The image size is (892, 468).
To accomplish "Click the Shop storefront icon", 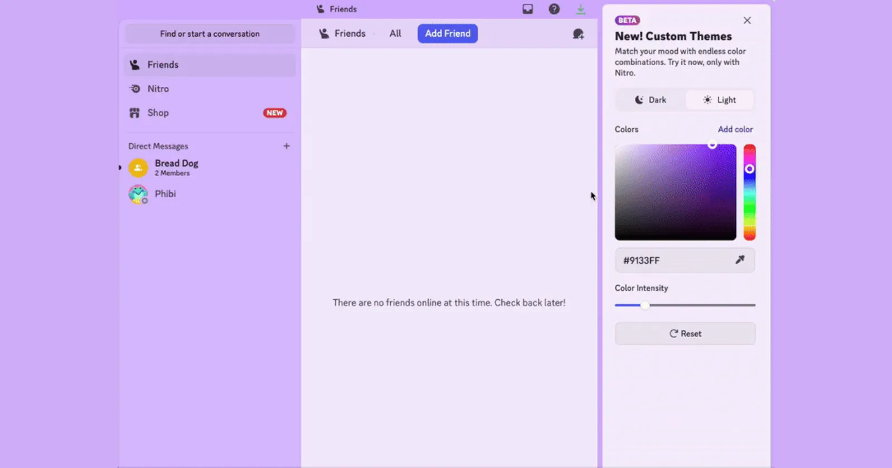I will (x=134, y=113).
